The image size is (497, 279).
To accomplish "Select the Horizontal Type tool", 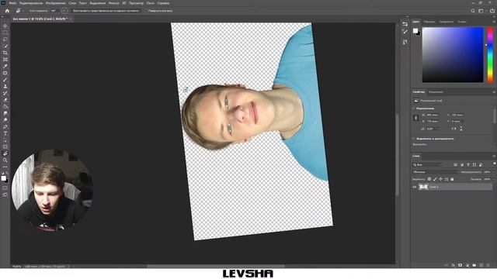I will click(5, 133).
